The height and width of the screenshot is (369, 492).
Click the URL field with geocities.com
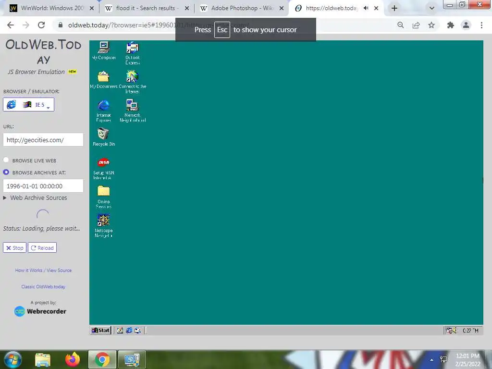[43, 140]
